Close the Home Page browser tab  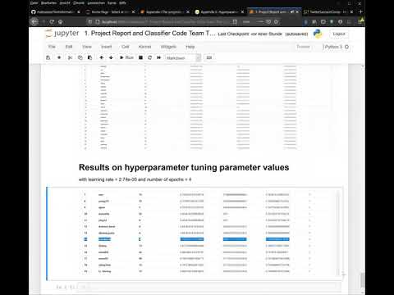click(133, 11)
